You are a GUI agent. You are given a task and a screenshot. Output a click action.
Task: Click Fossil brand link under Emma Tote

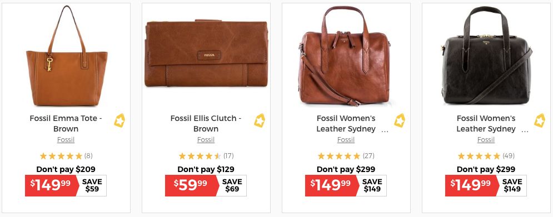[x=66, y=140]
